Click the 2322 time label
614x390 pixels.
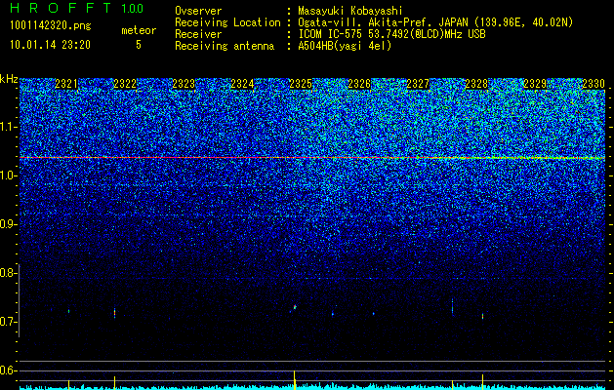point(125,84)
